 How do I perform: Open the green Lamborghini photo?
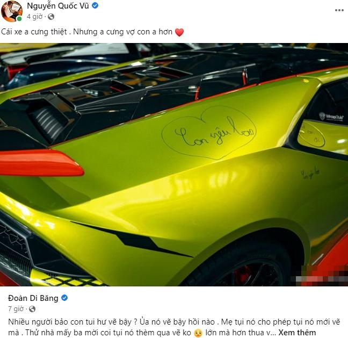pos(174,164)
